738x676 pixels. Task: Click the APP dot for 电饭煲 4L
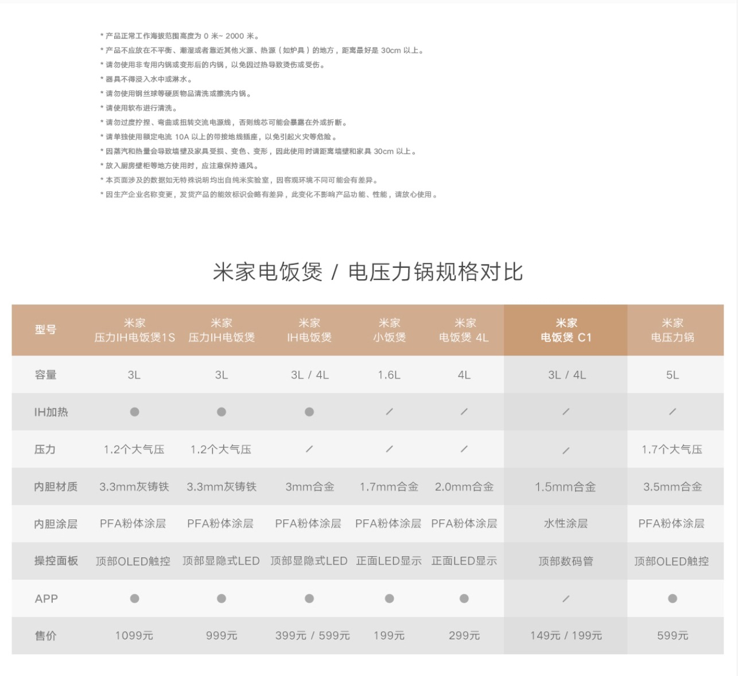(464, 599)
